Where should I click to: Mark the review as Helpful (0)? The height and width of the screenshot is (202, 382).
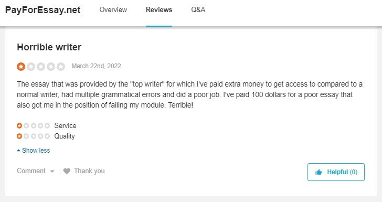pos(336,172)
